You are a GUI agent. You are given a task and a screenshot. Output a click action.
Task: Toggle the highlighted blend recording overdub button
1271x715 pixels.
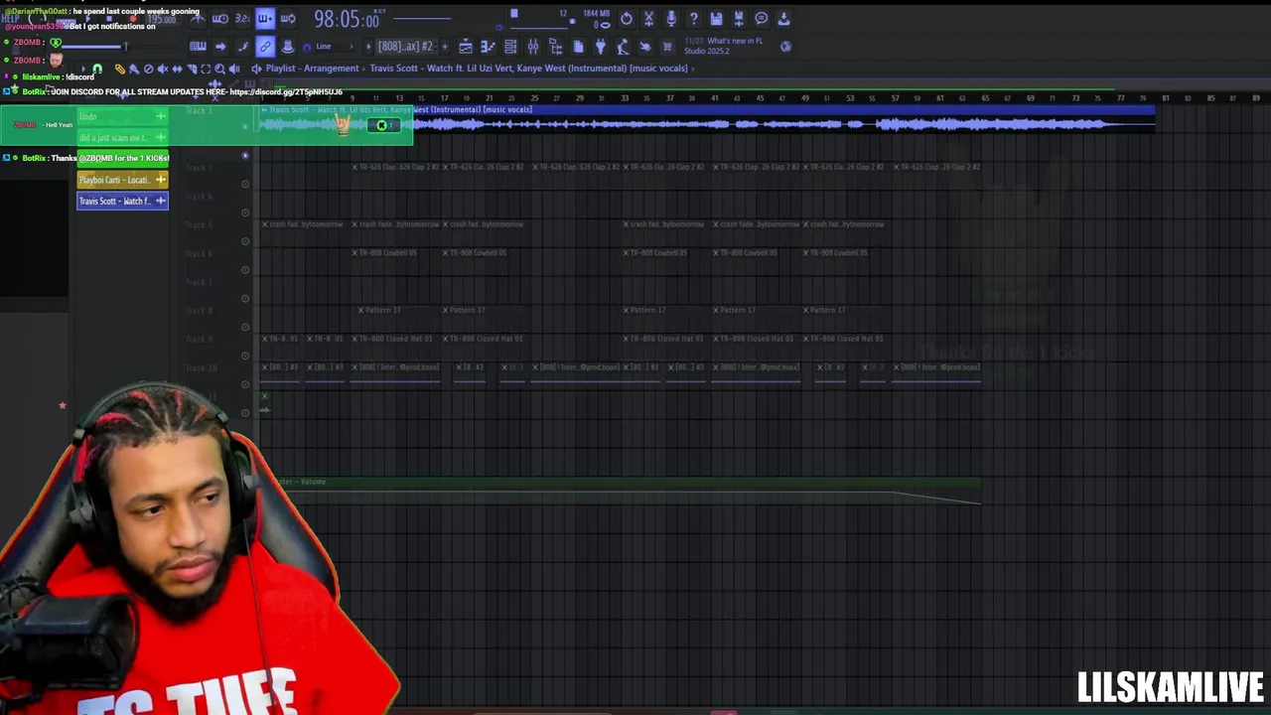pos(265,19)
